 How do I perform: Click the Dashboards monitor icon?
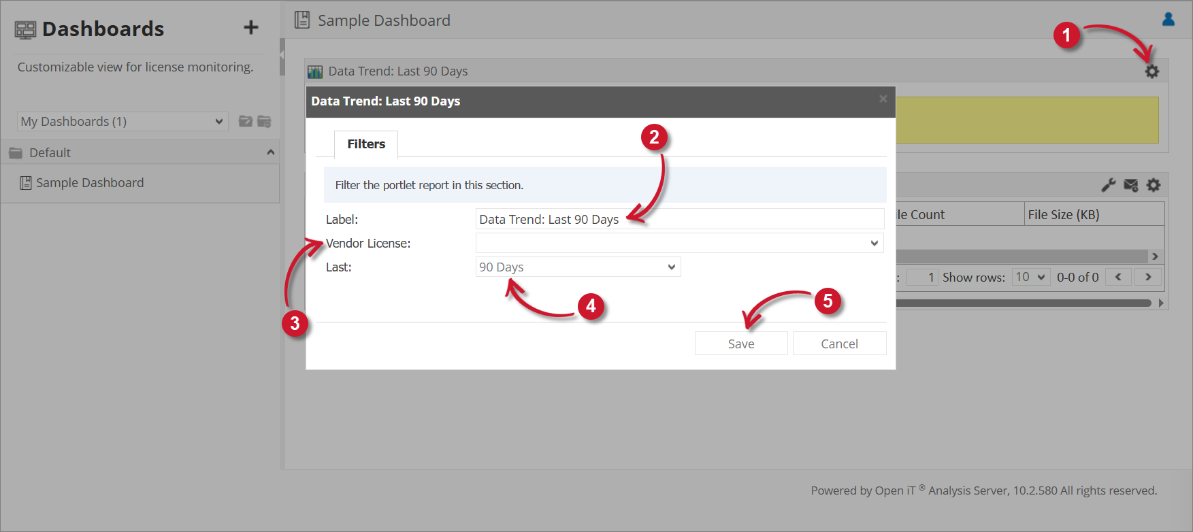click(x=25, y=30)
